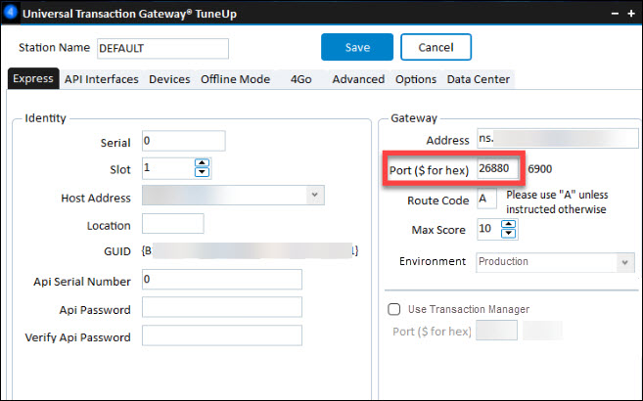Decrease the Slot value with down arrow
This screenshot has width=643, height=401.
click(x=202, y=172)
